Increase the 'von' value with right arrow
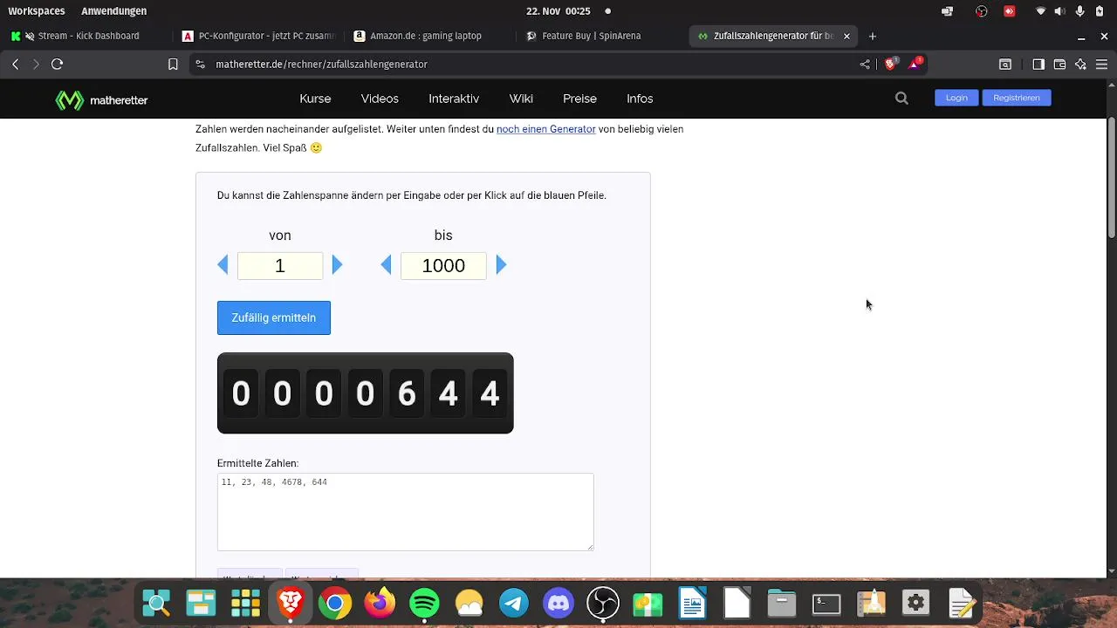1117x628 pixels. click(338, 265)
